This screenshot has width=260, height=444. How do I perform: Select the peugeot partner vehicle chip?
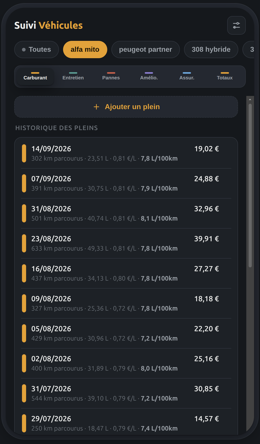pos(146,49)
